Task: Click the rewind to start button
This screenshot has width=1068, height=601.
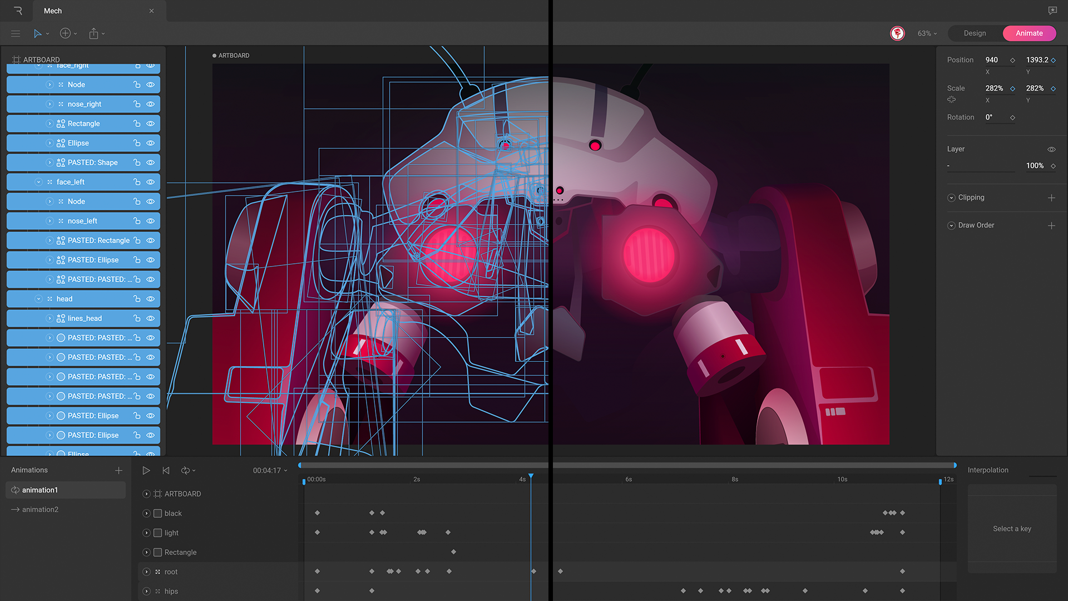Action: 166,471
